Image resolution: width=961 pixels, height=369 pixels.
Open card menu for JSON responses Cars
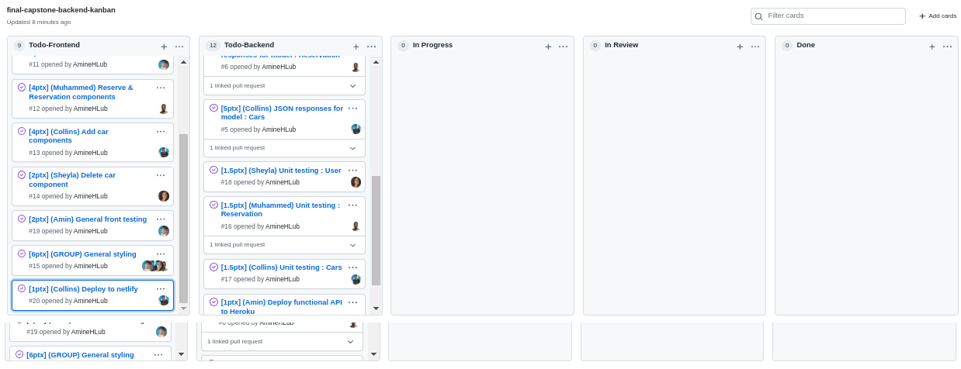tap(352, 109)
